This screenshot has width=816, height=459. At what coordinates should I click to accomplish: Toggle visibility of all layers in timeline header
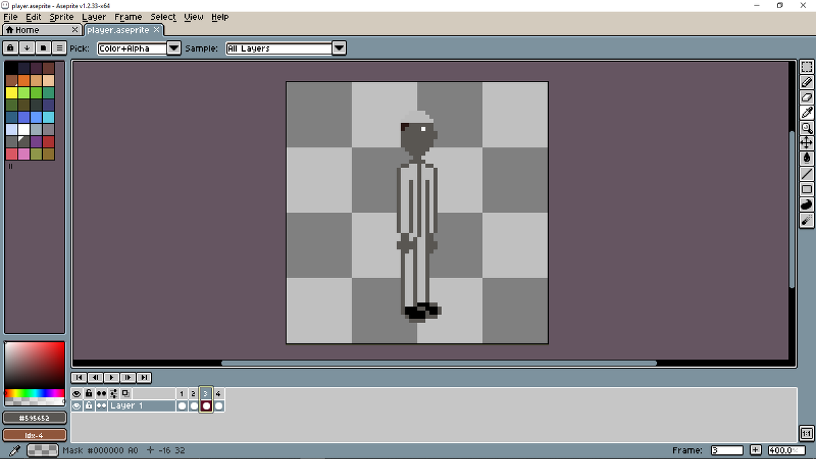coord(77,394)
